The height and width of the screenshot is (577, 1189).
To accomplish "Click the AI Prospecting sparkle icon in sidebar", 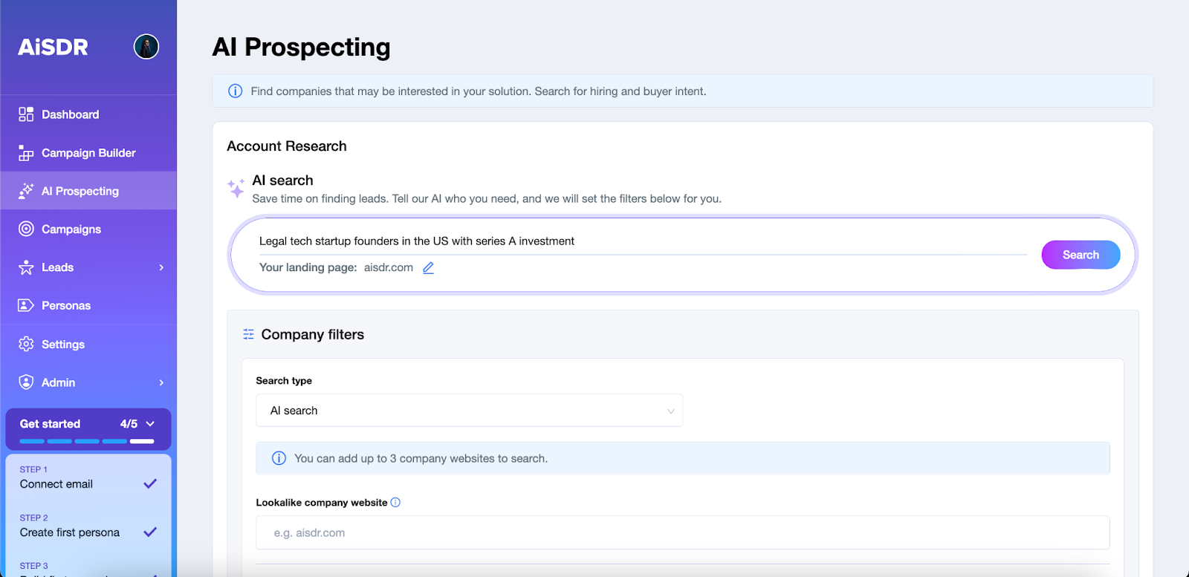I will [x=26, y=191].
